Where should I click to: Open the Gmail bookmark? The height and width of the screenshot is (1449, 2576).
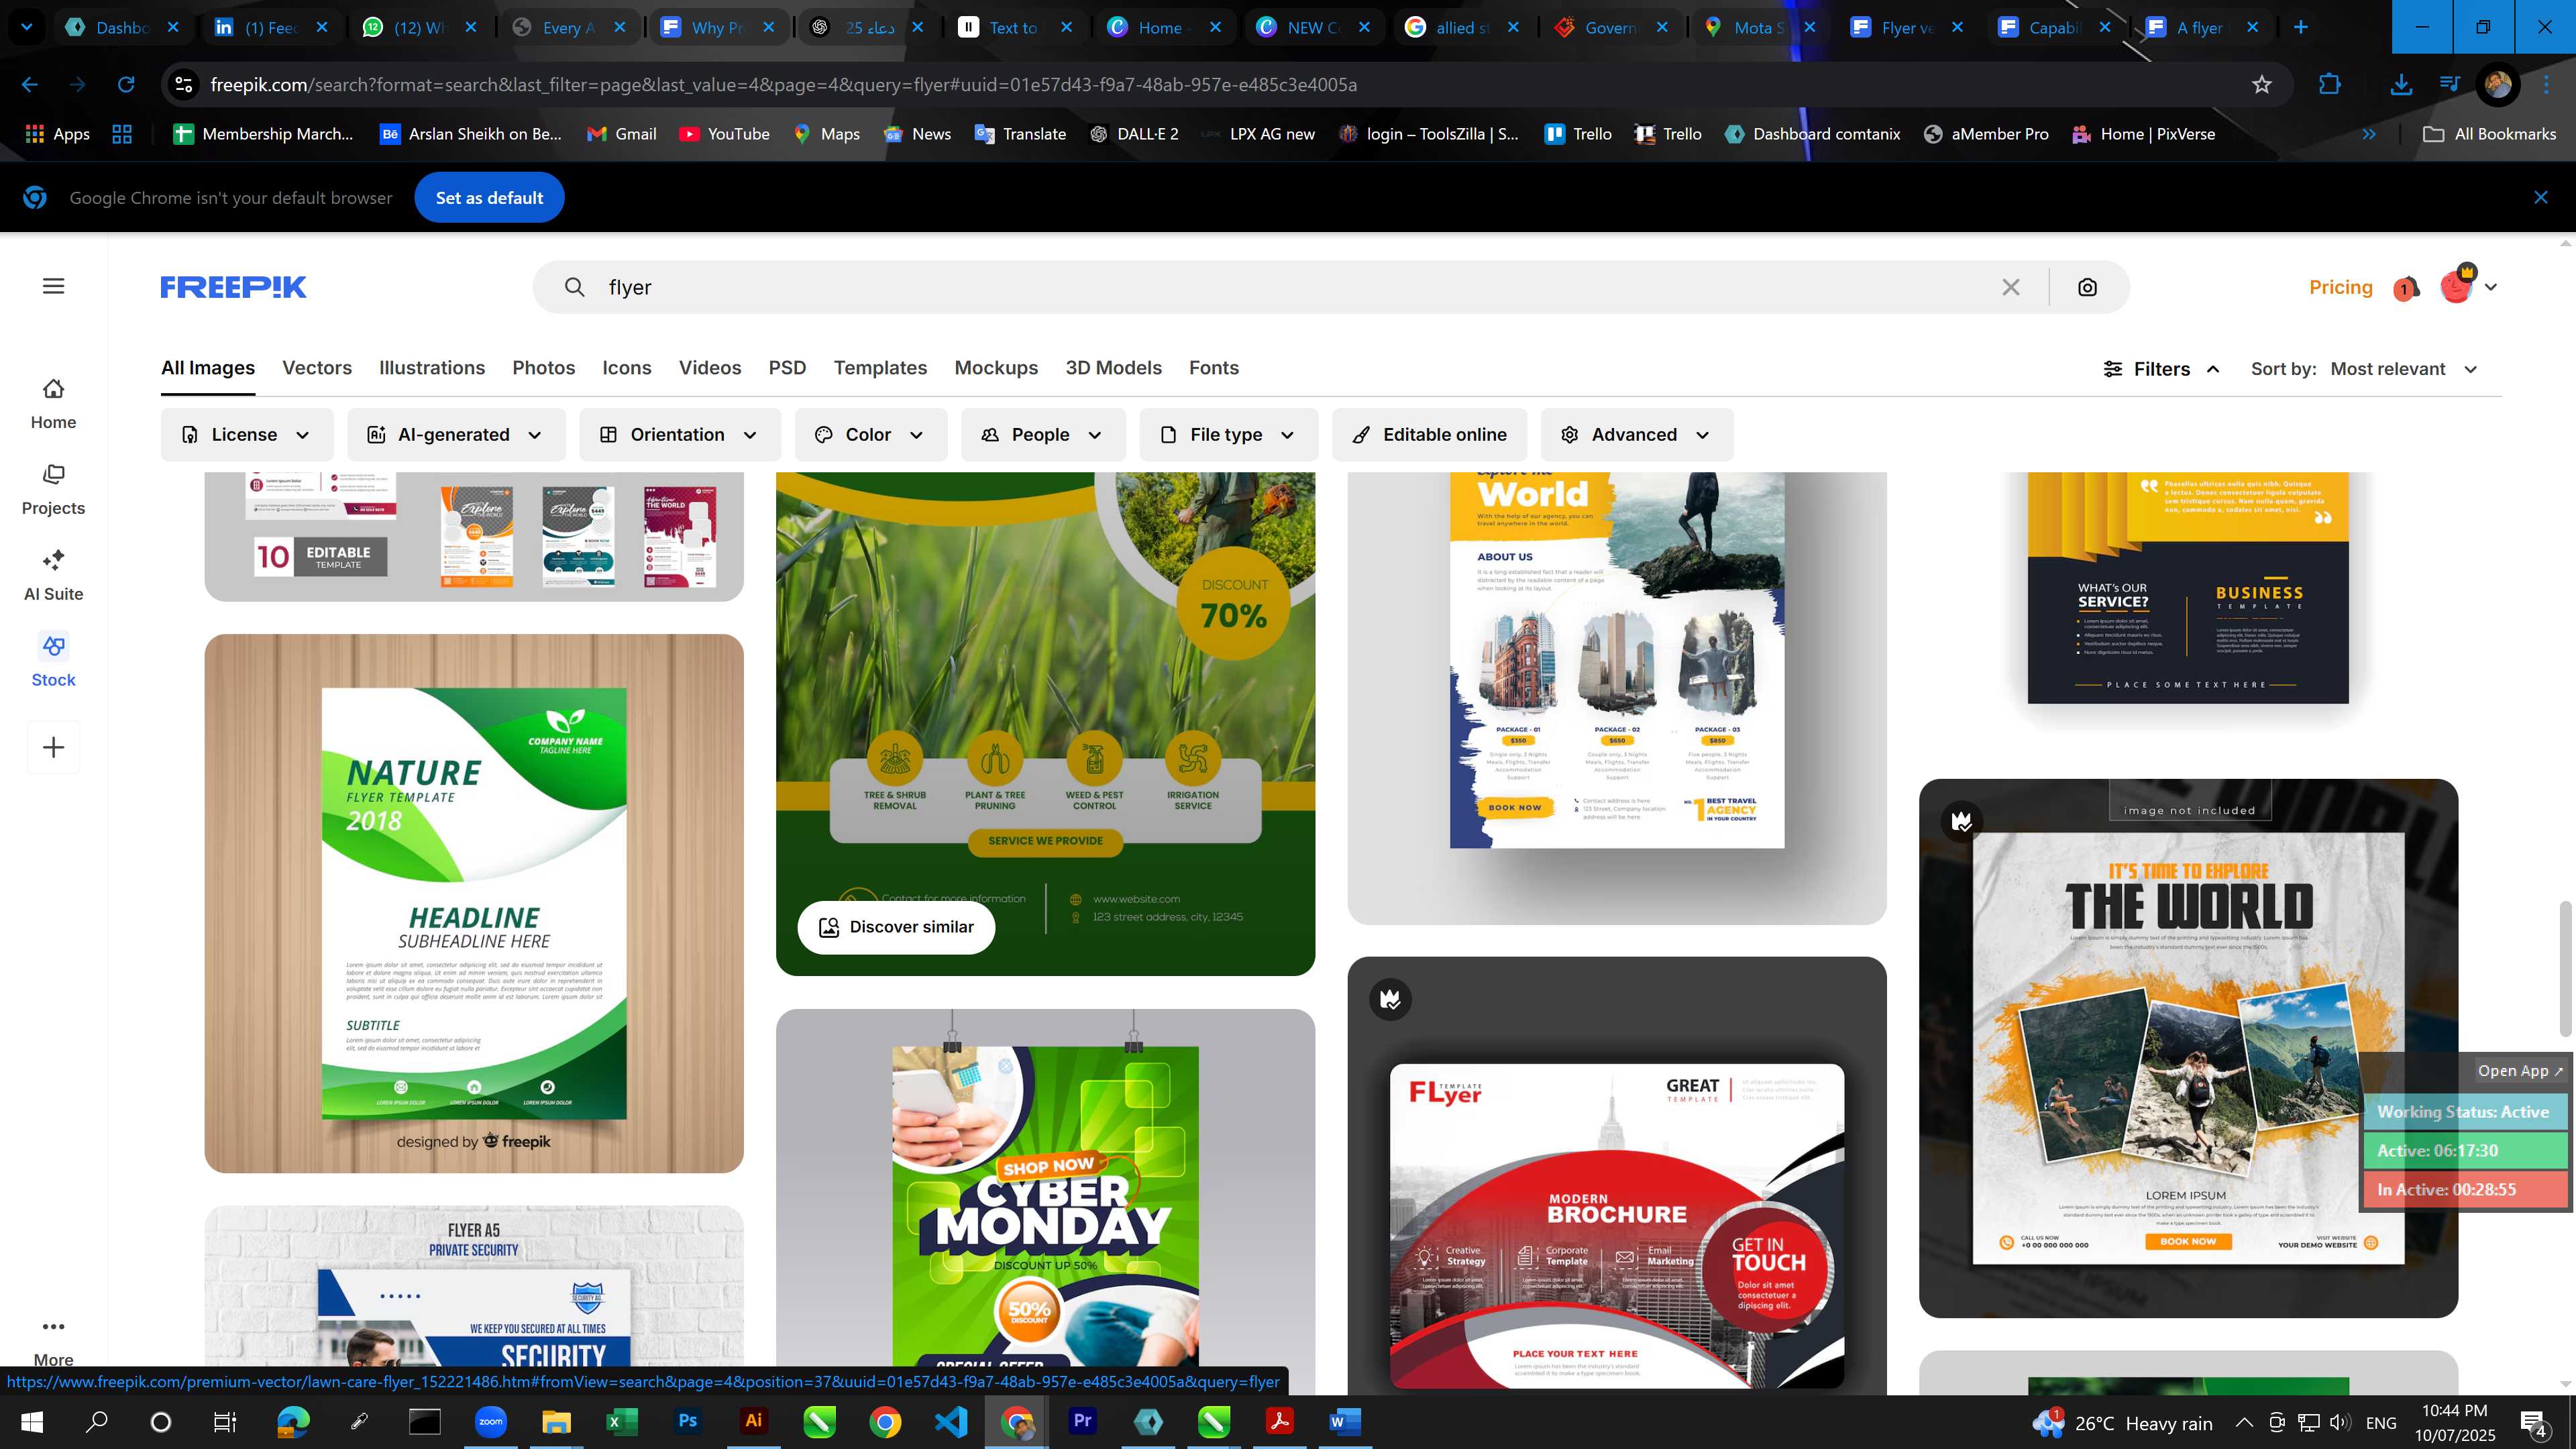coord(622,134)
